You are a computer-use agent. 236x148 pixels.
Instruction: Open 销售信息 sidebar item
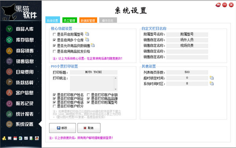click(20, 61)
